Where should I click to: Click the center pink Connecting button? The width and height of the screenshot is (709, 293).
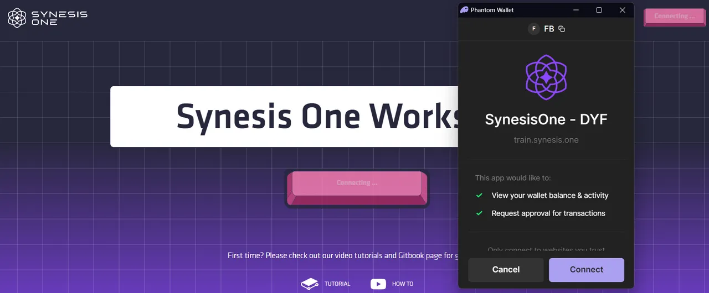(357, 187)
